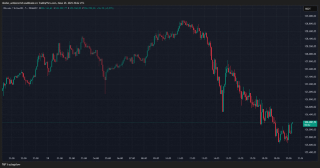Image resolution: width=320 pixels, height=168 pixels.
Task: Click the 05:00 time axis label
Action: 108,158
